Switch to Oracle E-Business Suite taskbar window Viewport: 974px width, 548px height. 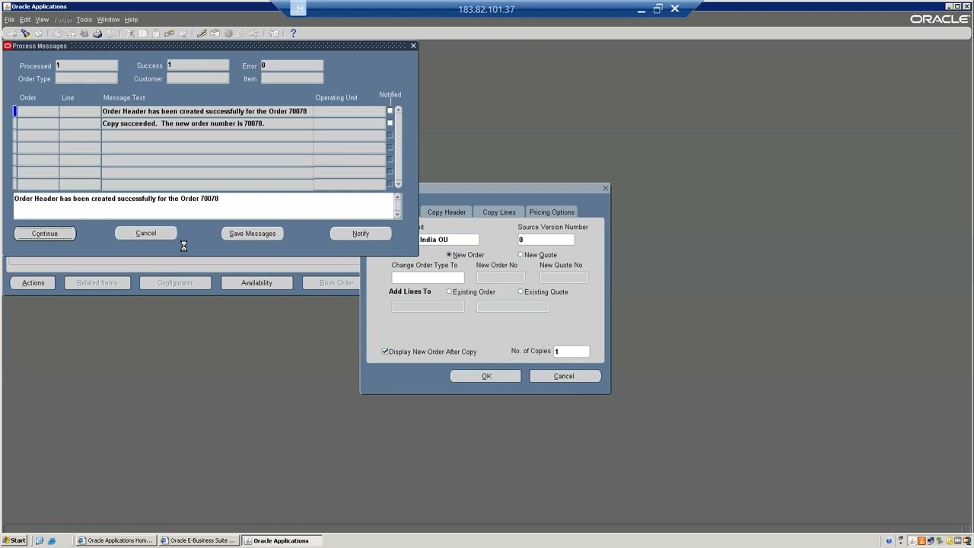(198, 540)
